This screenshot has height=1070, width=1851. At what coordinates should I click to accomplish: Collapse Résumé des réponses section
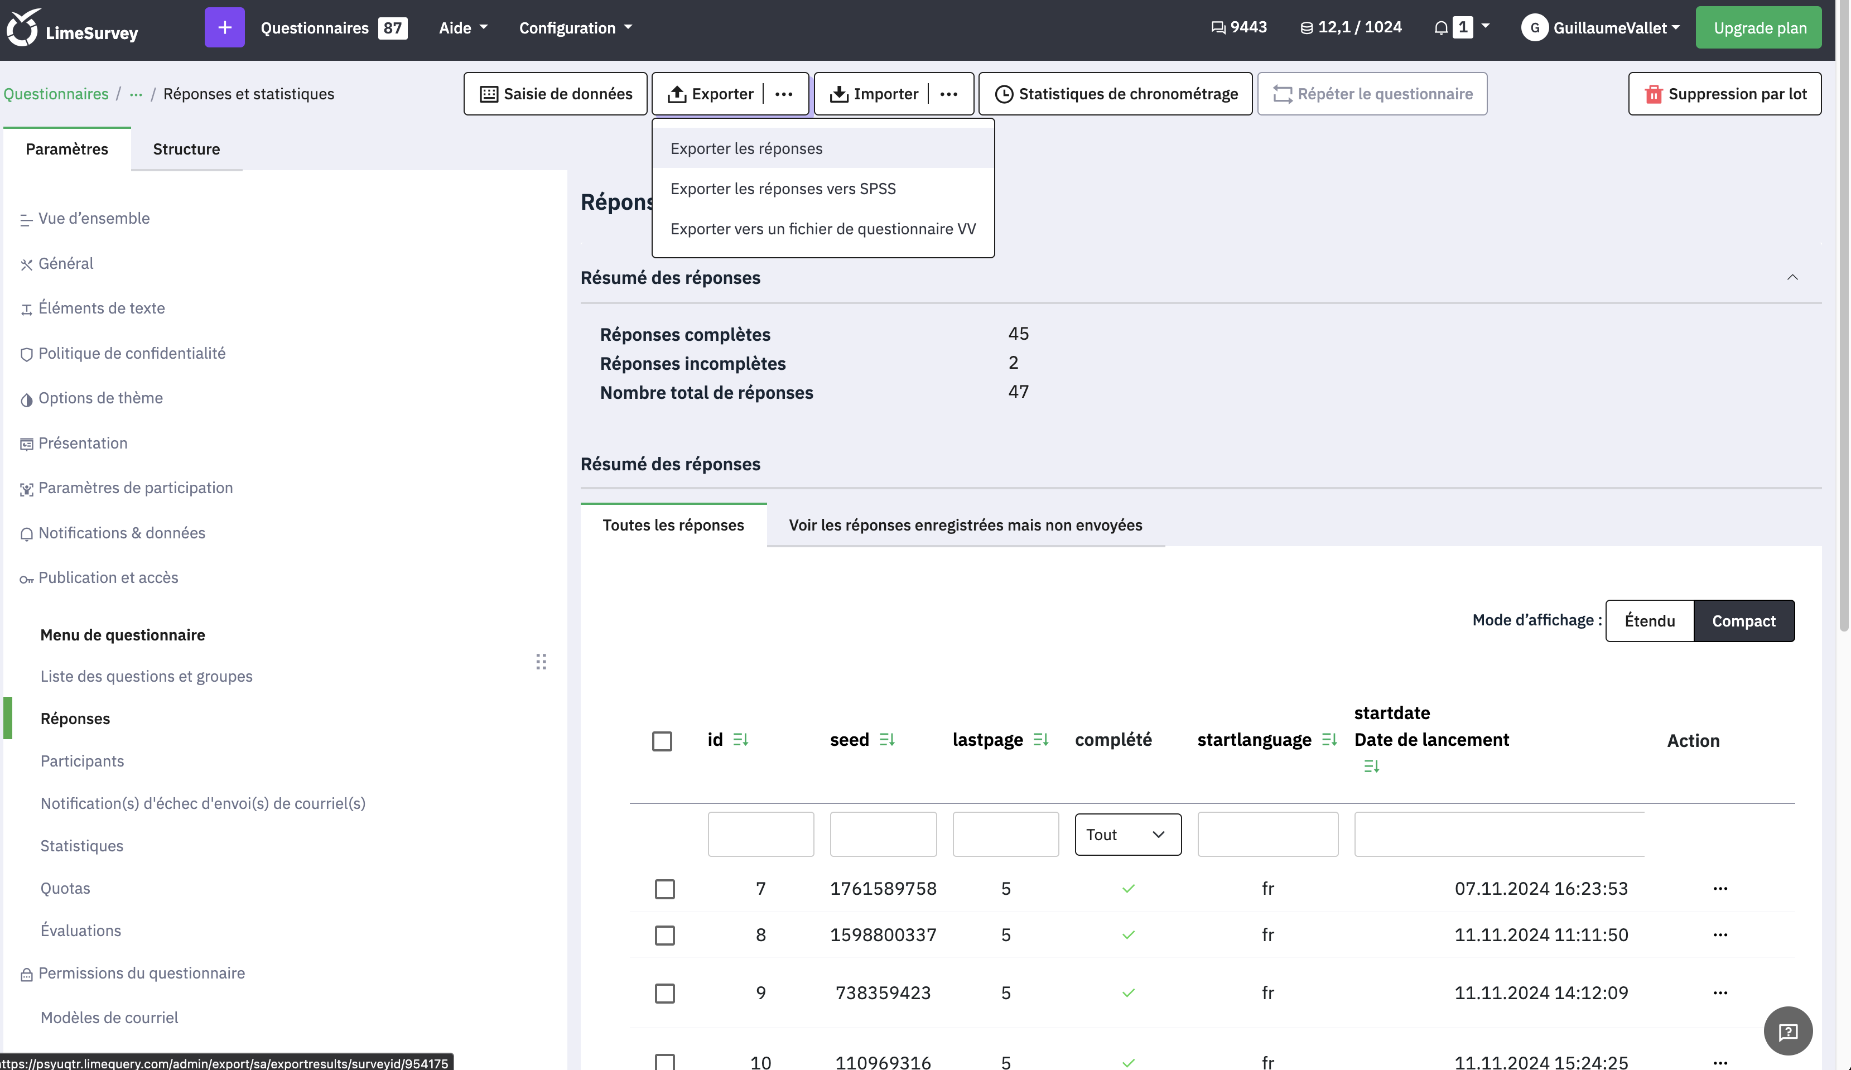click(1792, 277)
